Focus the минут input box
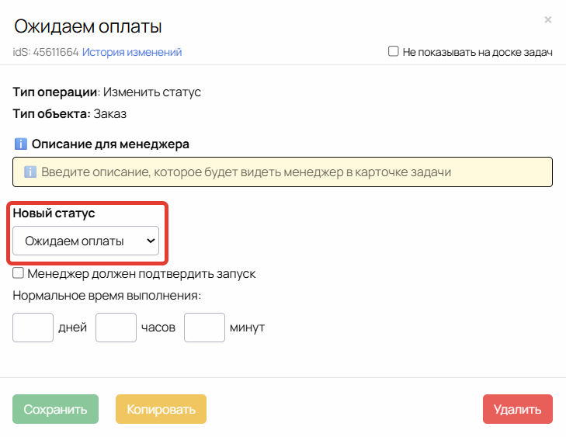This screenshot has height=437, width=566. pyautogui.click(x=204, y=328)
